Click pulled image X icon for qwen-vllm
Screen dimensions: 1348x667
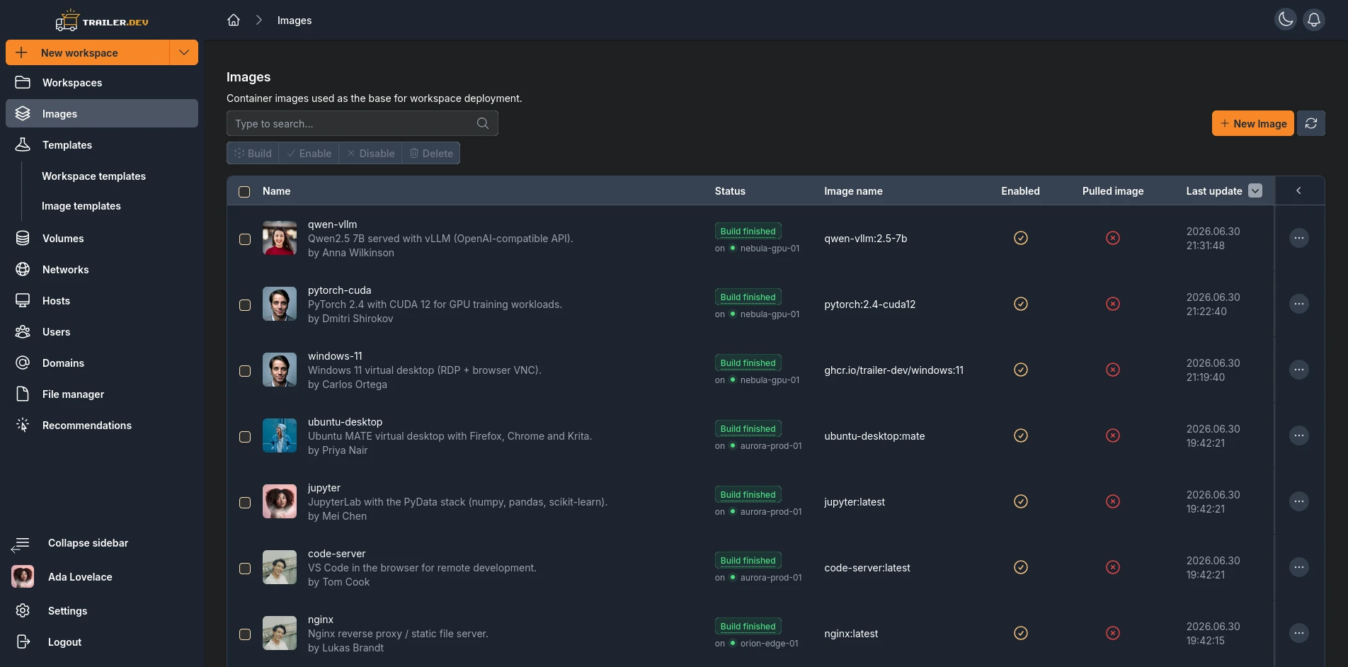click(x=1113, y=238)
